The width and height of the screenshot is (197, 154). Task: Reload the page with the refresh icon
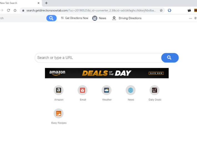click(8, 10)
